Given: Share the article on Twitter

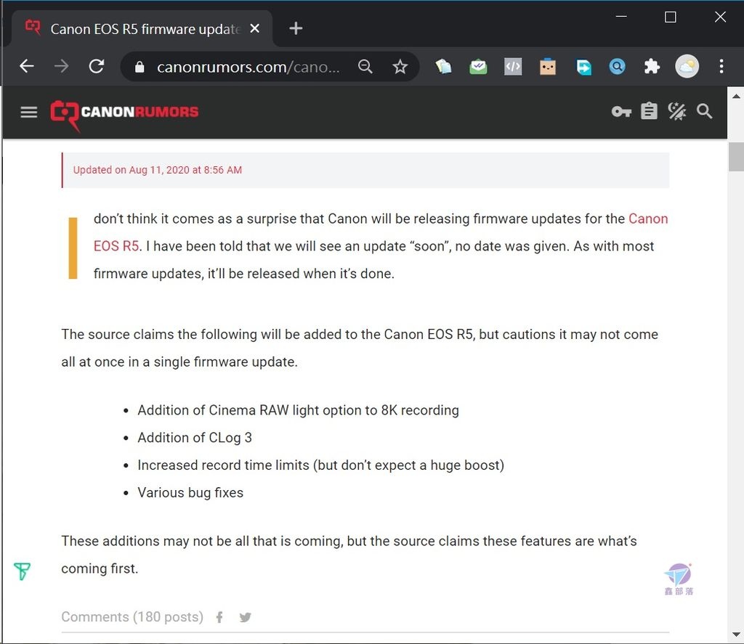Looking at the screenshot, I should (246, 617).
